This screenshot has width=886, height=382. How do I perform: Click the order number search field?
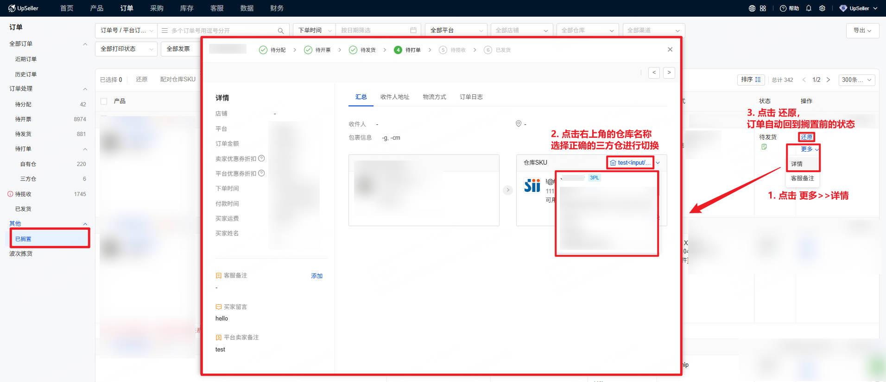222,31
